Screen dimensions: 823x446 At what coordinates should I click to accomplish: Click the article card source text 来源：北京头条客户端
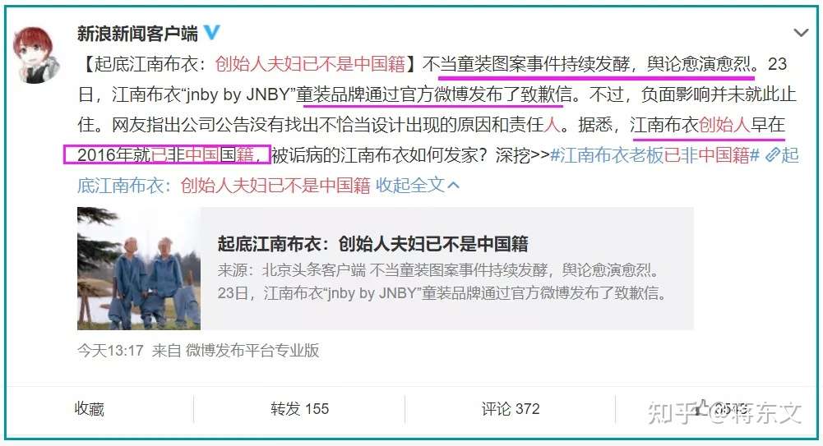coord(291,270)
